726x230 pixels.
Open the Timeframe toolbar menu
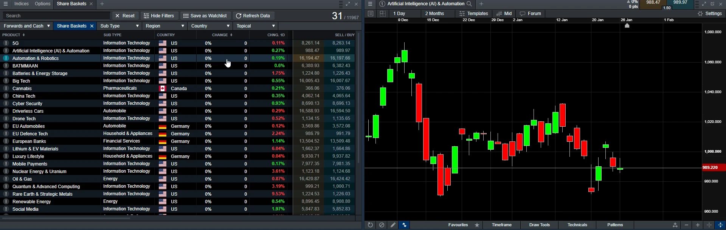tap(502, 225)
